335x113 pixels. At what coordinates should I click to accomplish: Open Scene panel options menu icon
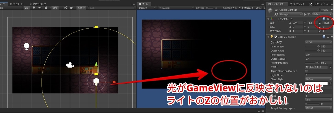[133, 4]
